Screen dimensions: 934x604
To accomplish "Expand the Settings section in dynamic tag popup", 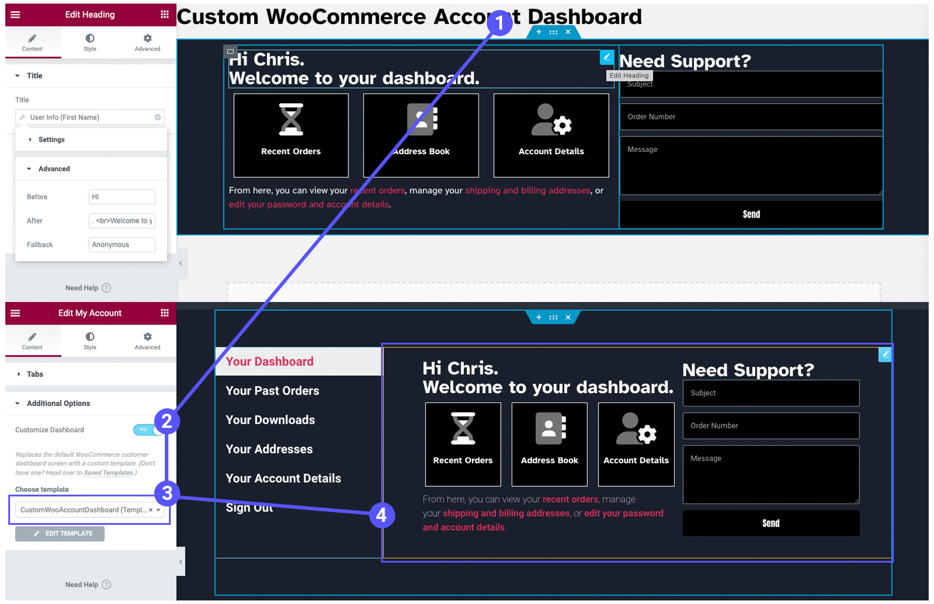I will point(91,139).
